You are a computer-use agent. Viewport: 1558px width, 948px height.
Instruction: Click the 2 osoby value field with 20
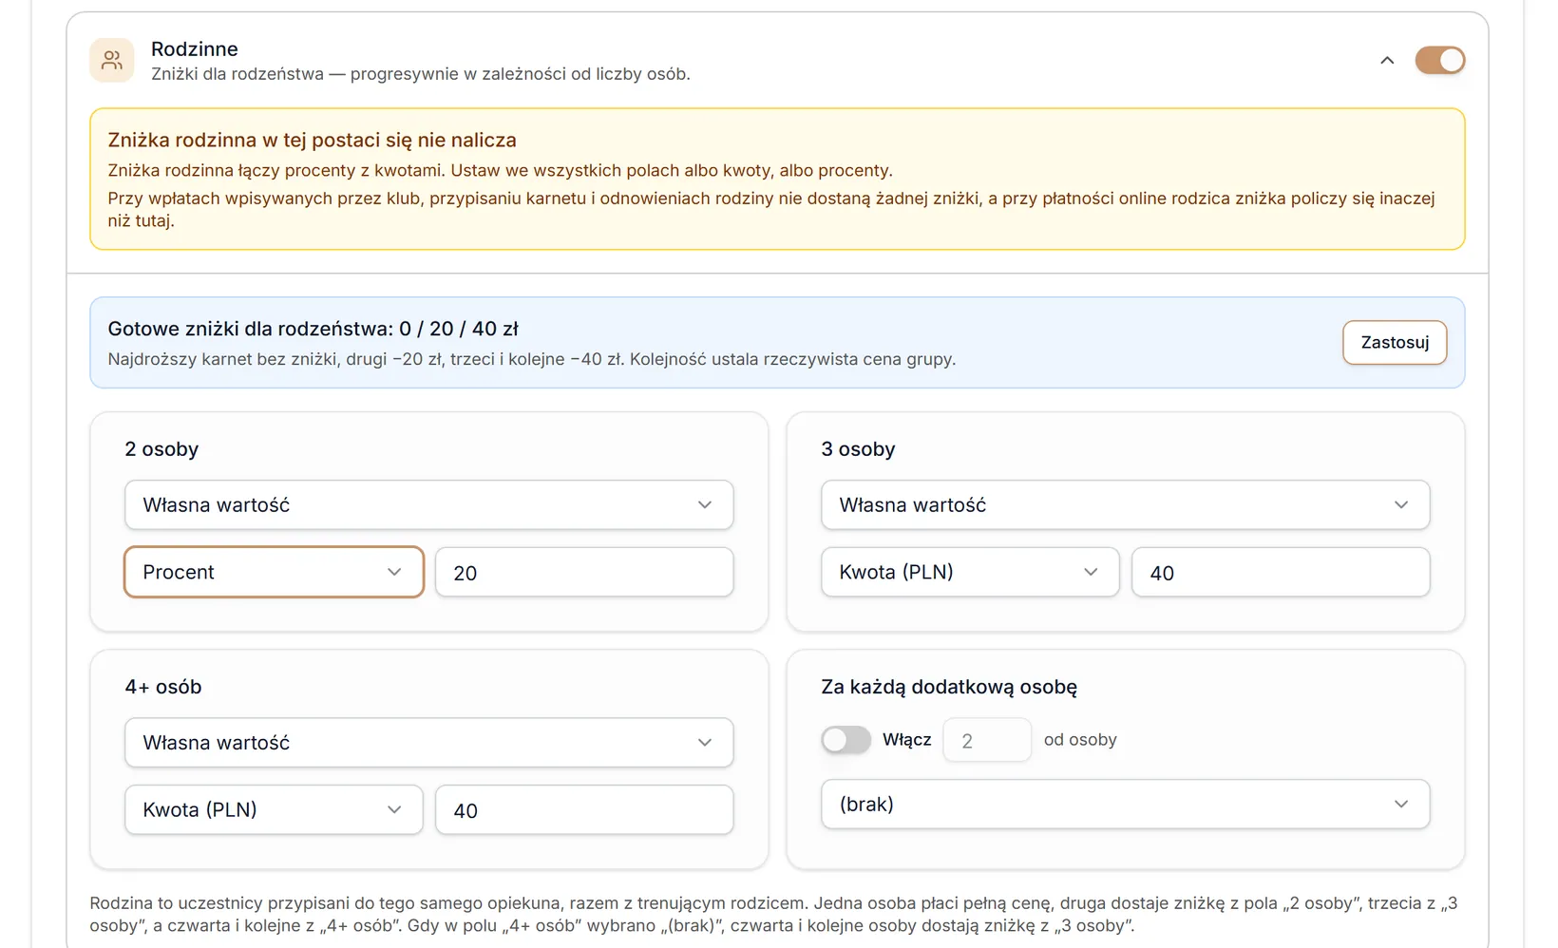pyautogui.click(x=584, y=572)
